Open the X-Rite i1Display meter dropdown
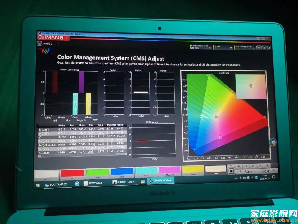Image resolution: width=298 pixels, height=224 pixels. click(201, 47)
